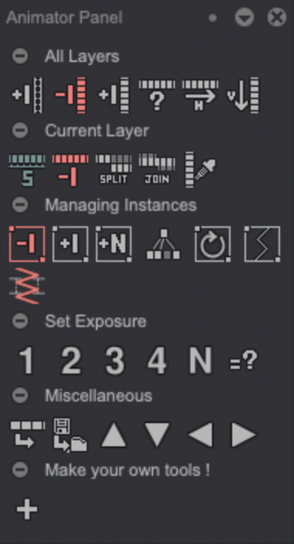Collapse the Set Exposure section

pyautogui.click(x=20, y=321)
